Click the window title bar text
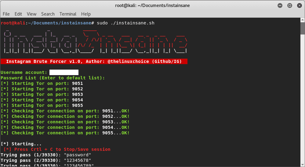305x167 pixels. tap(152, 5)
